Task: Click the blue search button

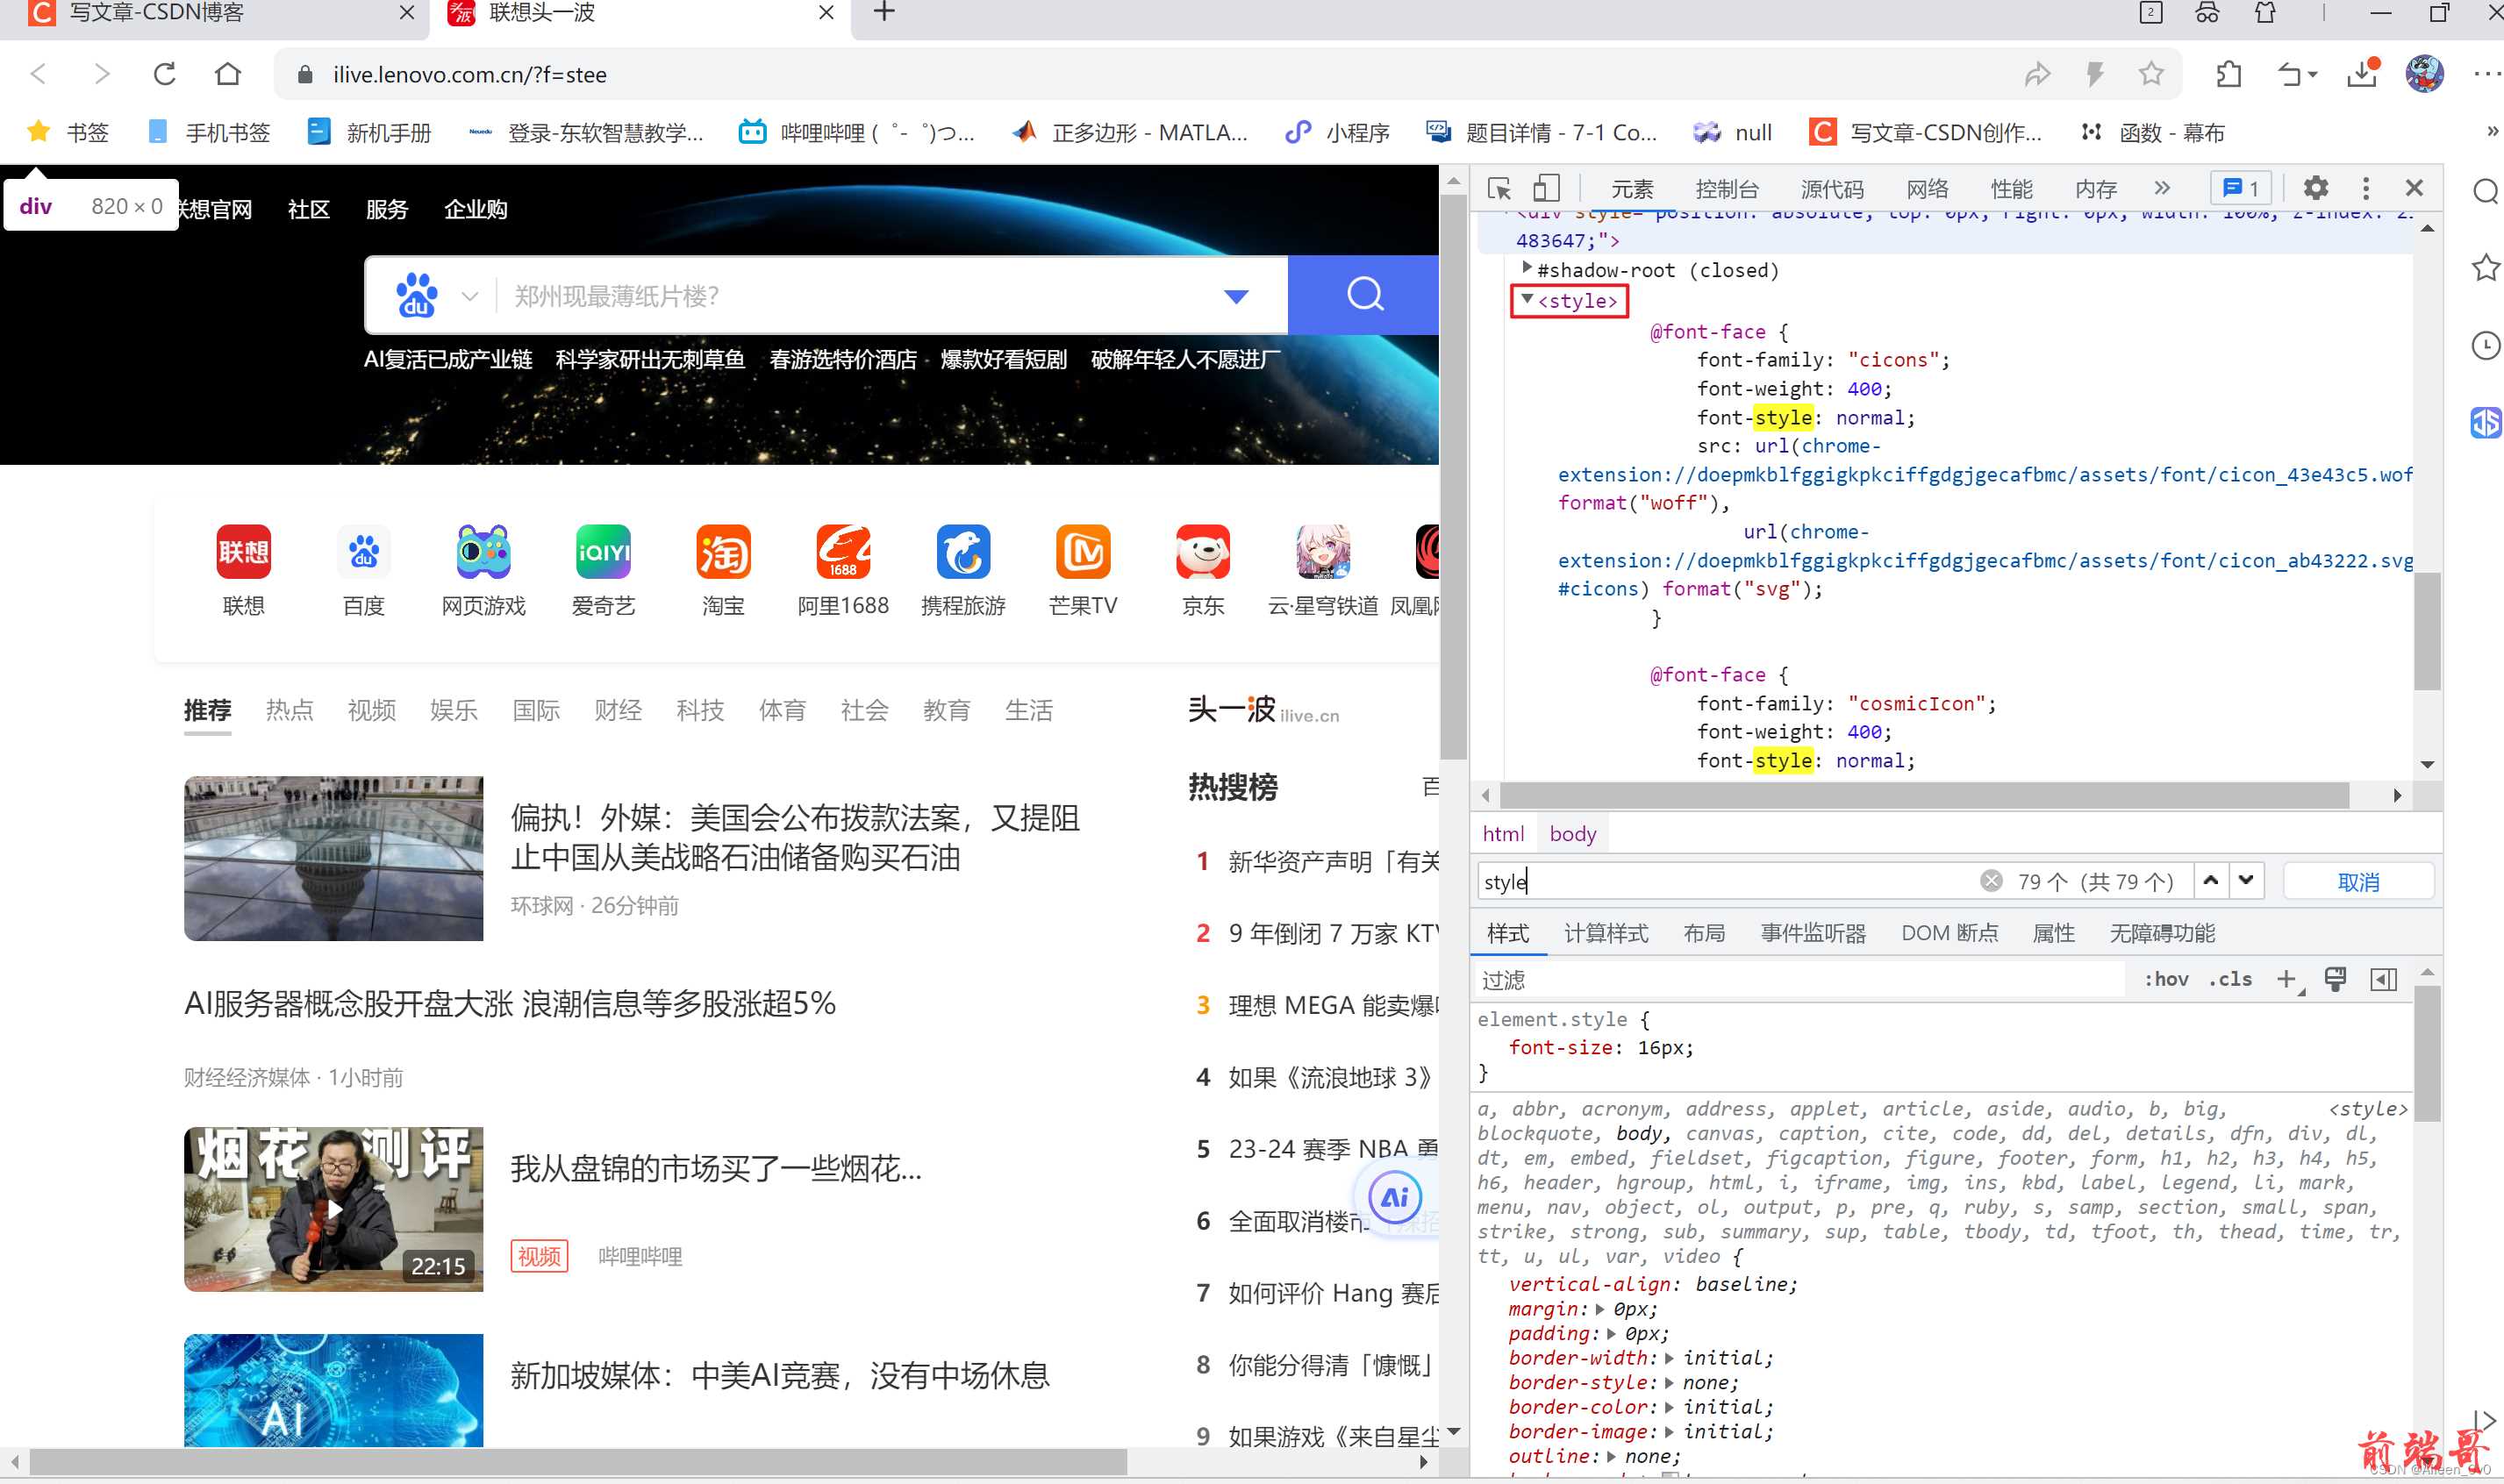Action: click(x=1363, y=295)
